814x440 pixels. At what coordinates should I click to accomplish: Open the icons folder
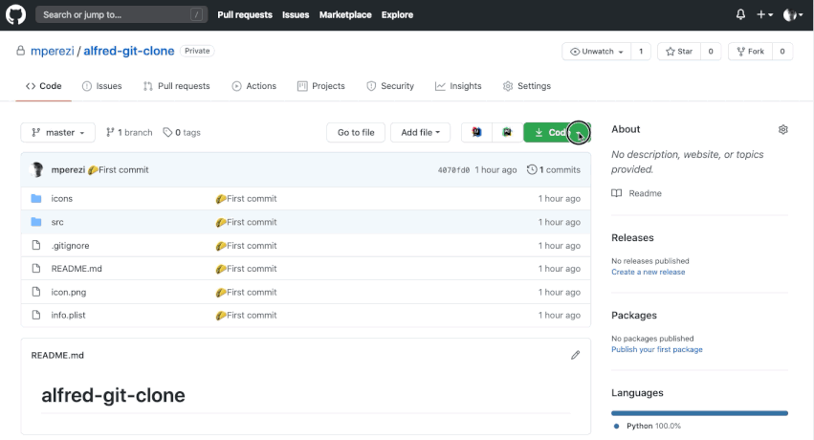(61, 199)
